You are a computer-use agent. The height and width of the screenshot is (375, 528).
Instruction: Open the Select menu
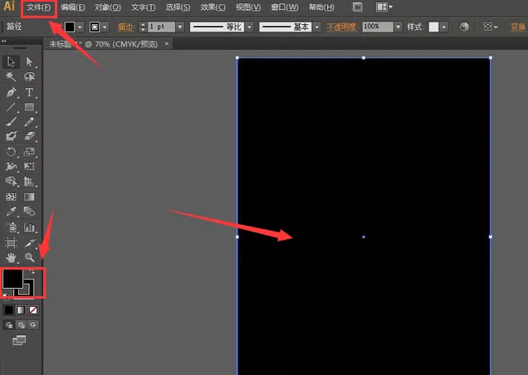click(x=178, y=7)
